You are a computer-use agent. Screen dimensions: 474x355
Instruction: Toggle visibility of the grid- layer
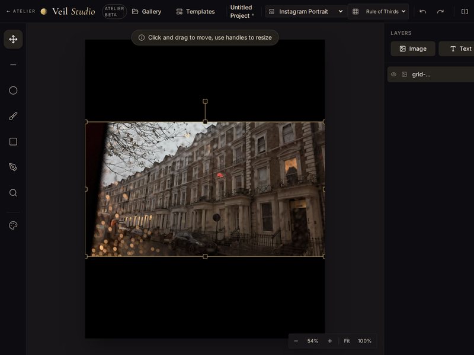tap(393, 75)
